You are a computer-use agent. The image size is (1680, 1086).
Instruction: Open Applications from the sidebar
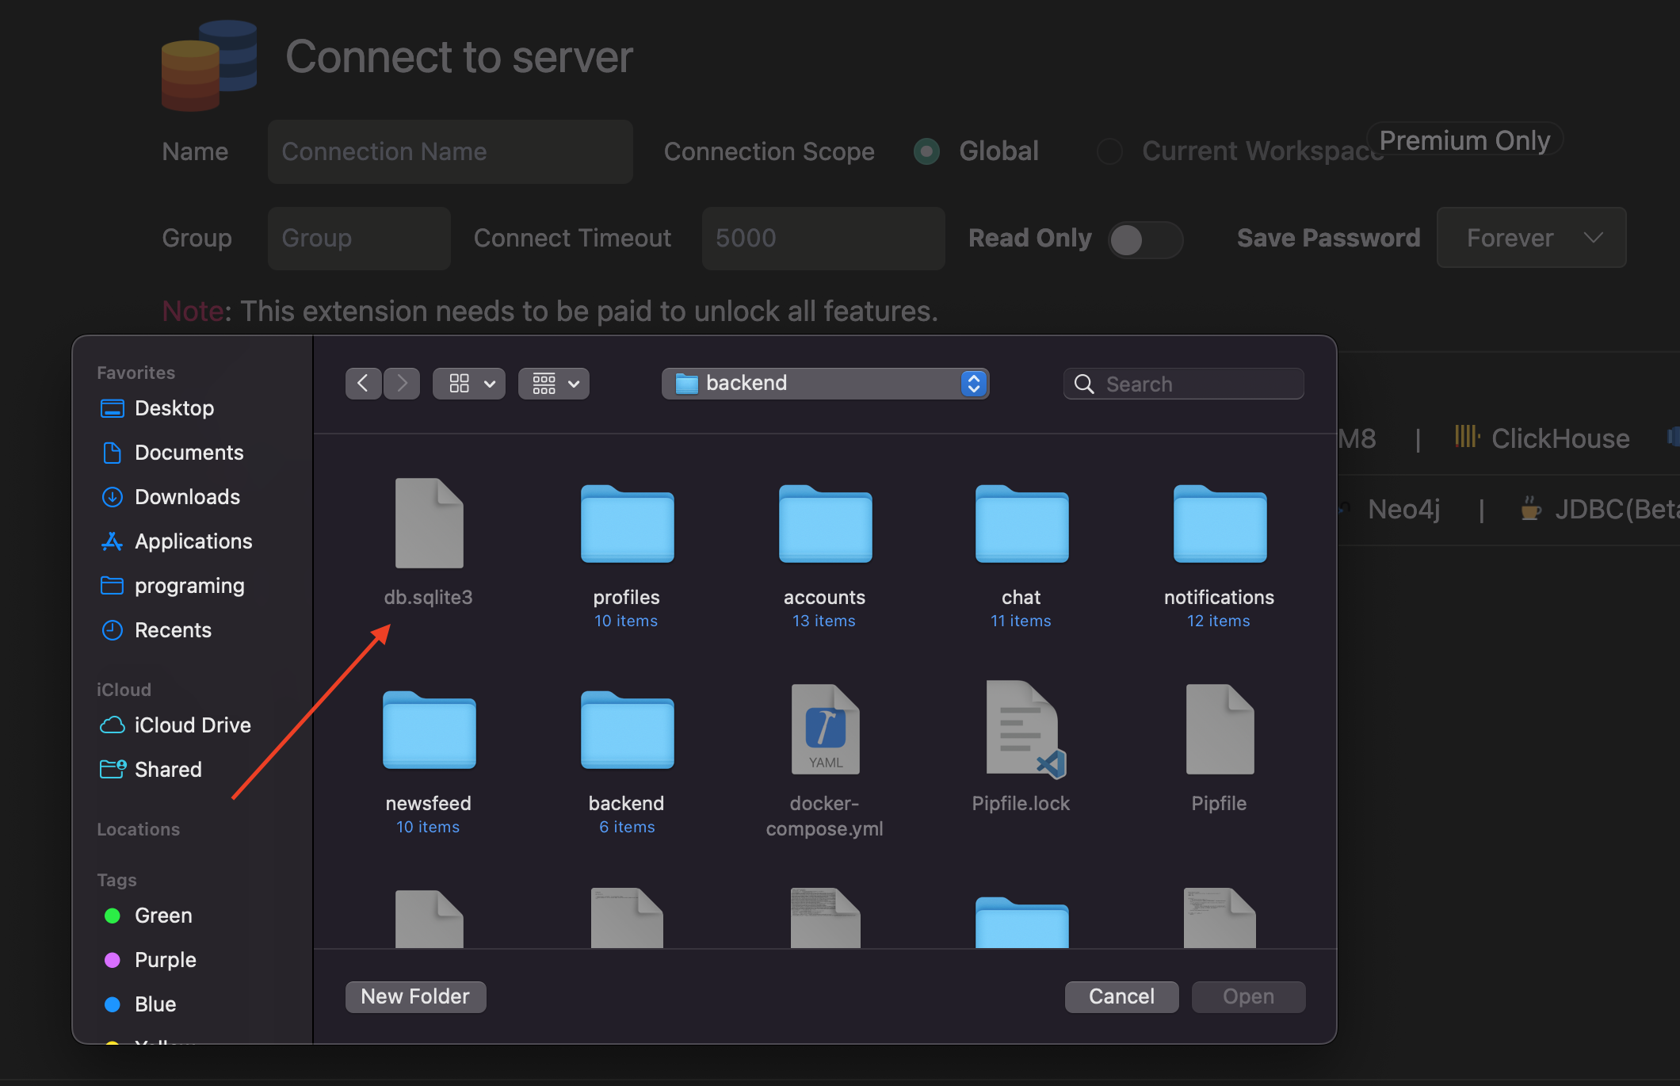193,541
